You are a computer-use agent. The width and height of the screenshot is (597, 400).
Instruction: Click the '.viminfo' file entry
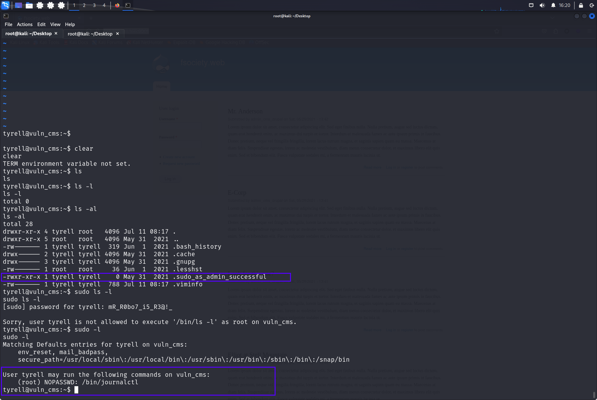[188, 284]
